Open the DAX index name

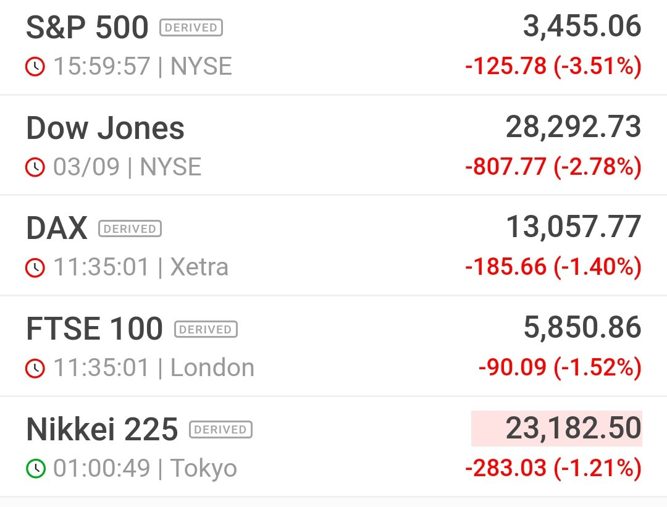tap(57, 228)
